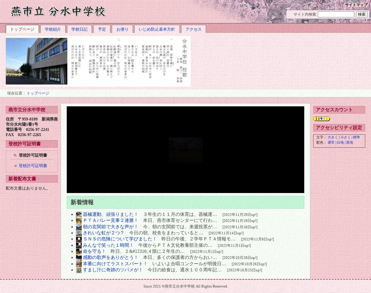This screenshot has width=371, height=293.
Task: Open the 校歌 lyrics image
Action: [129, 61]
